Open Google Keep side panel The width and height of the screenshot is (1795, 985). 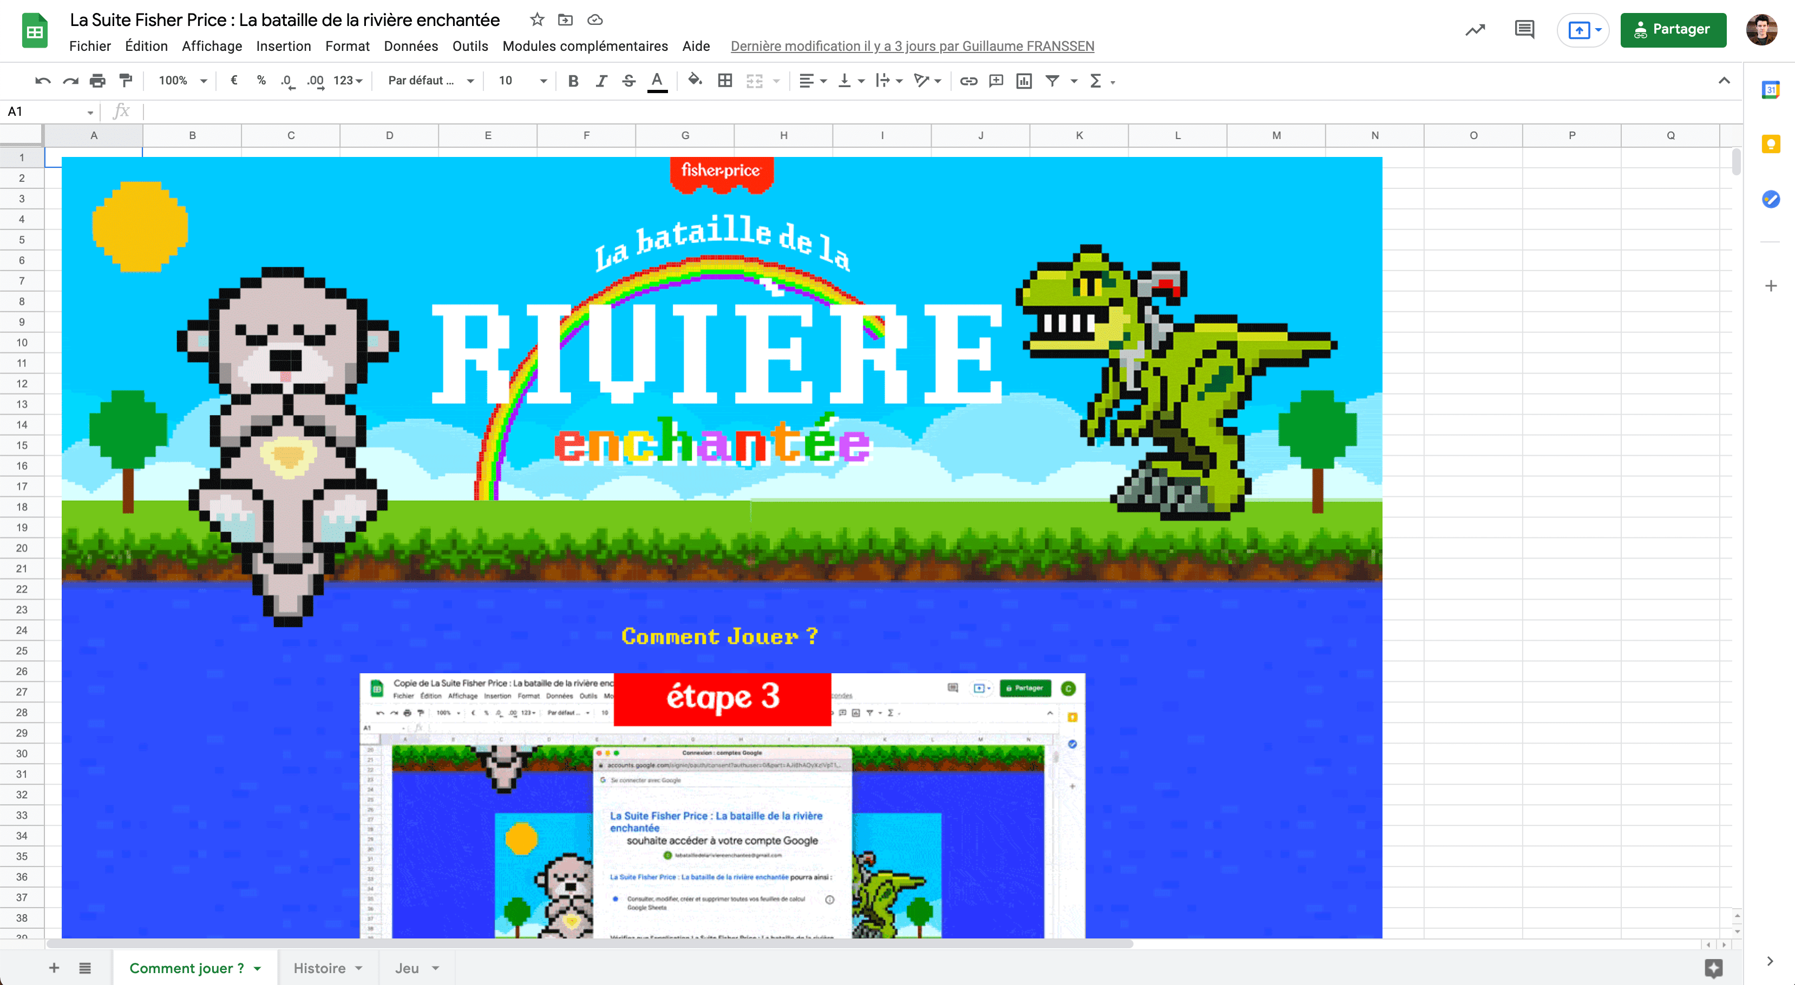pos(1771,144)
